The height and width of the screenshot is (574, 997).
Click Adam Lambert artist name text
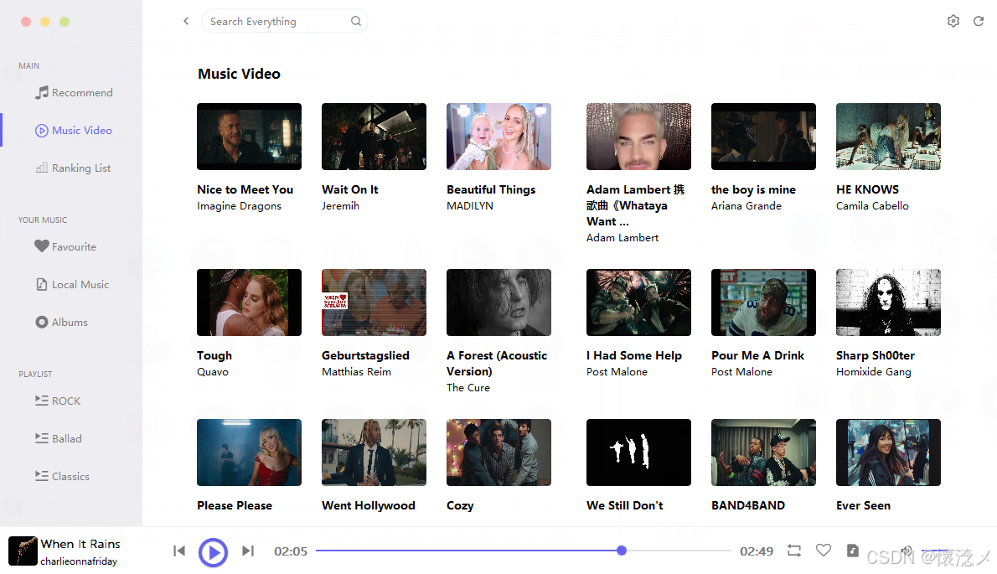[x=622, y=238]
